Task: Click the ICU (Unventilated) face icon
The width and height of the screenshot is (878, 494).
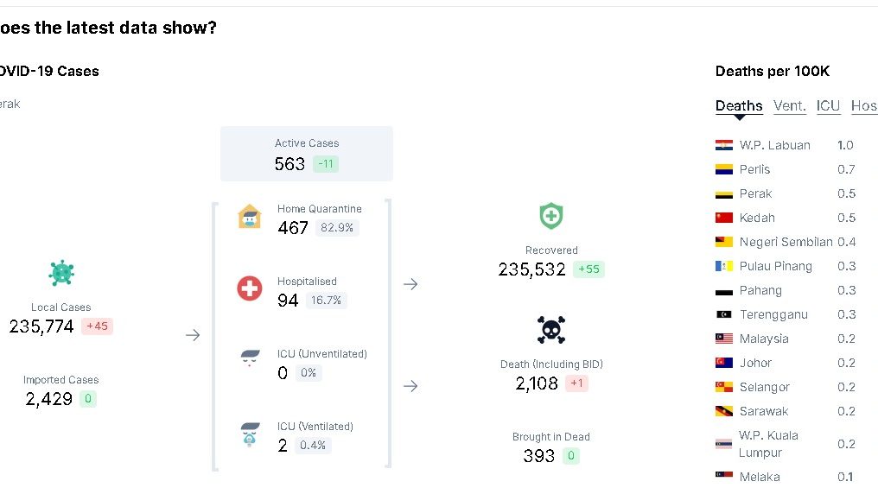Action: pyautogui.click(x=250, y=359)
